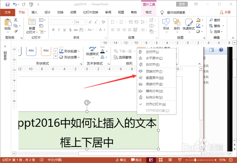The width and height of the screenshot is (237, 163).
Task: Center text in the paragraph group
Action: click(x=118, y=30)
